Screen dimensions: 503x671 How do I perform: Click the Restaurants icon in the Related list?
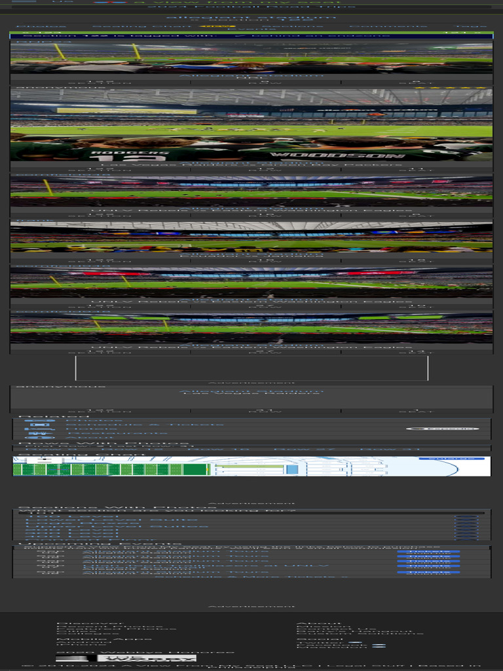39,434
